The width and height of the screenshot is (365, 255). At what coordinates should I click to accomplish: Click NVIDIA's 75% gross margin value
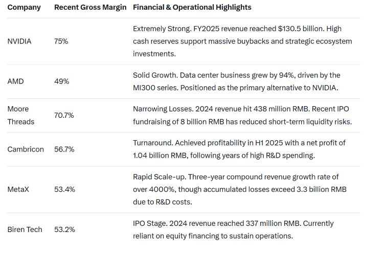point(61,41)
